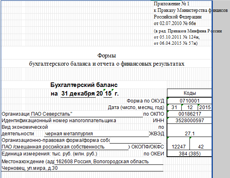This screenshot has width=230, height=178.
Task: Select the address cell 162608 Россия, Вологодская область
Action: (x=109, y=162)
